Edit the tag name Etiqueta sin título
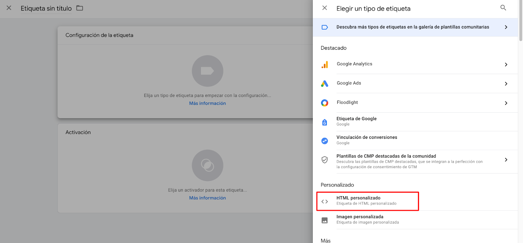 pyautogui.click(x=46, y=8)
